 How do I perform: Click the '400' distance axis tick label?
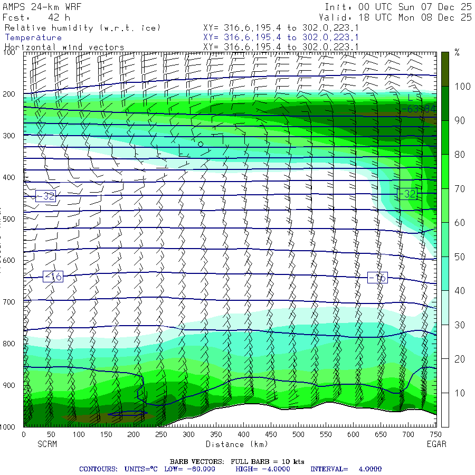[x=243, y=434]
